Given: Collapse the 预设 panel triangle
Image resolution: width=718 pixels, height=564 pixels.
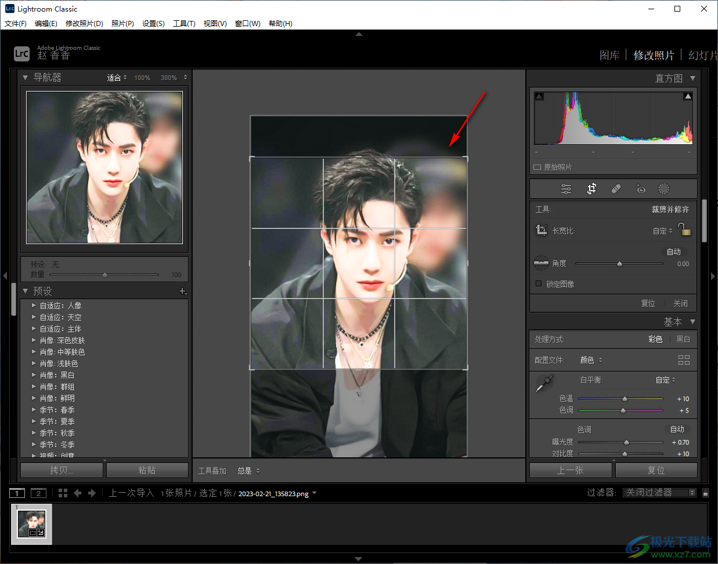Looking at the screenshot, I should coord(25,291).
